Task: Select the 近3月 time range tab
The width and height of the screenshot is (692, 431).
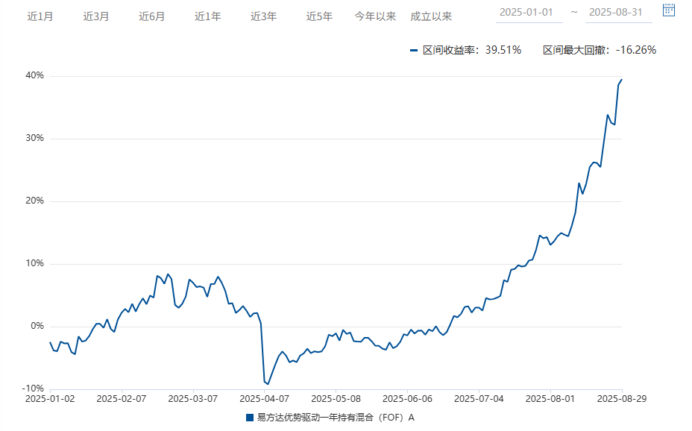Action: click(x=98, y=15)
